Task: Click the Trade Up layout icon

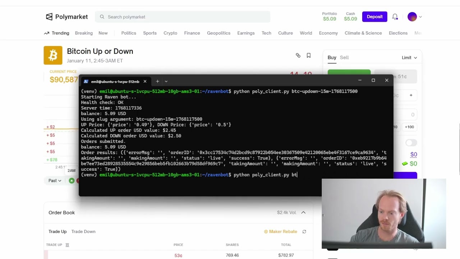Action: [x=67, y=245]
